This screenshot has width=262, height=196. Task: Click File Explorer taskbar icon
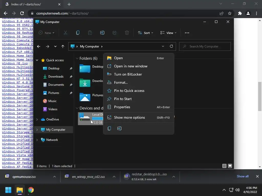(x=19, y=190)
